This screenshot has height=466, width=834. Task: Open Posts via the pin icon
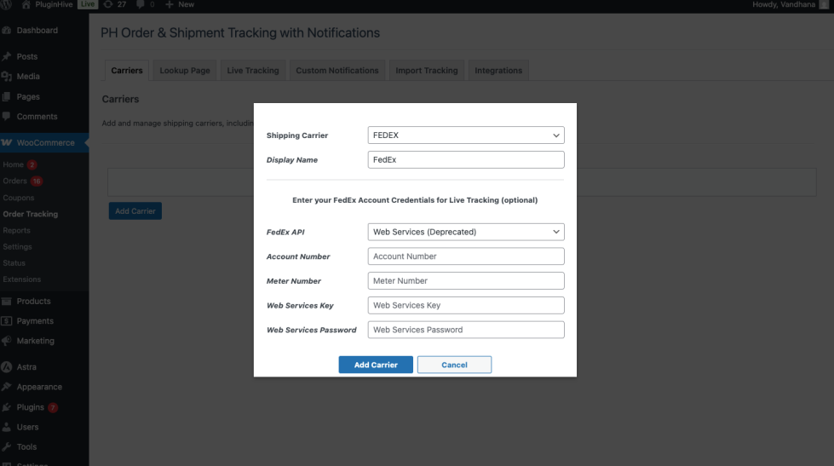(x=7, y=57)
